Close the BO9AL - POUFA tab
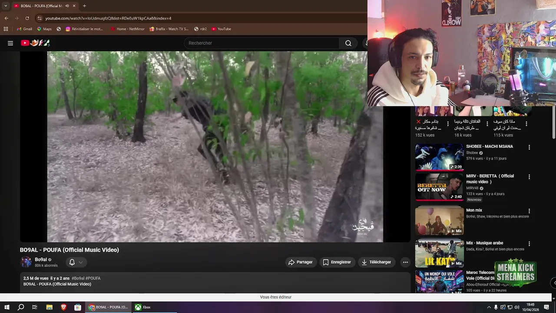The width and height of the screenshot is (556, 313). (74, 6)
